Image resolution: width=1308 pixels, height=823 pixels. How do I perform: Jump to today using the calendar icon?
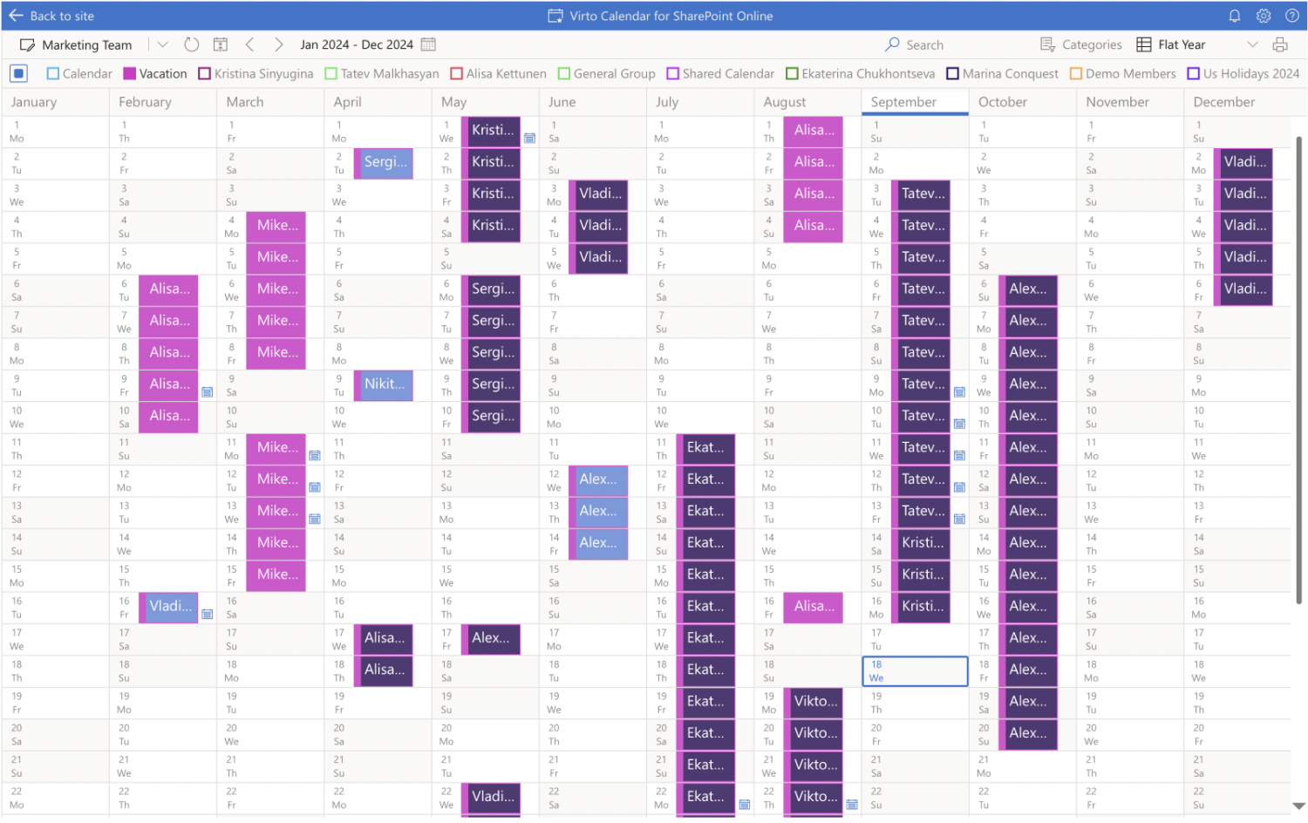(220, 44)
